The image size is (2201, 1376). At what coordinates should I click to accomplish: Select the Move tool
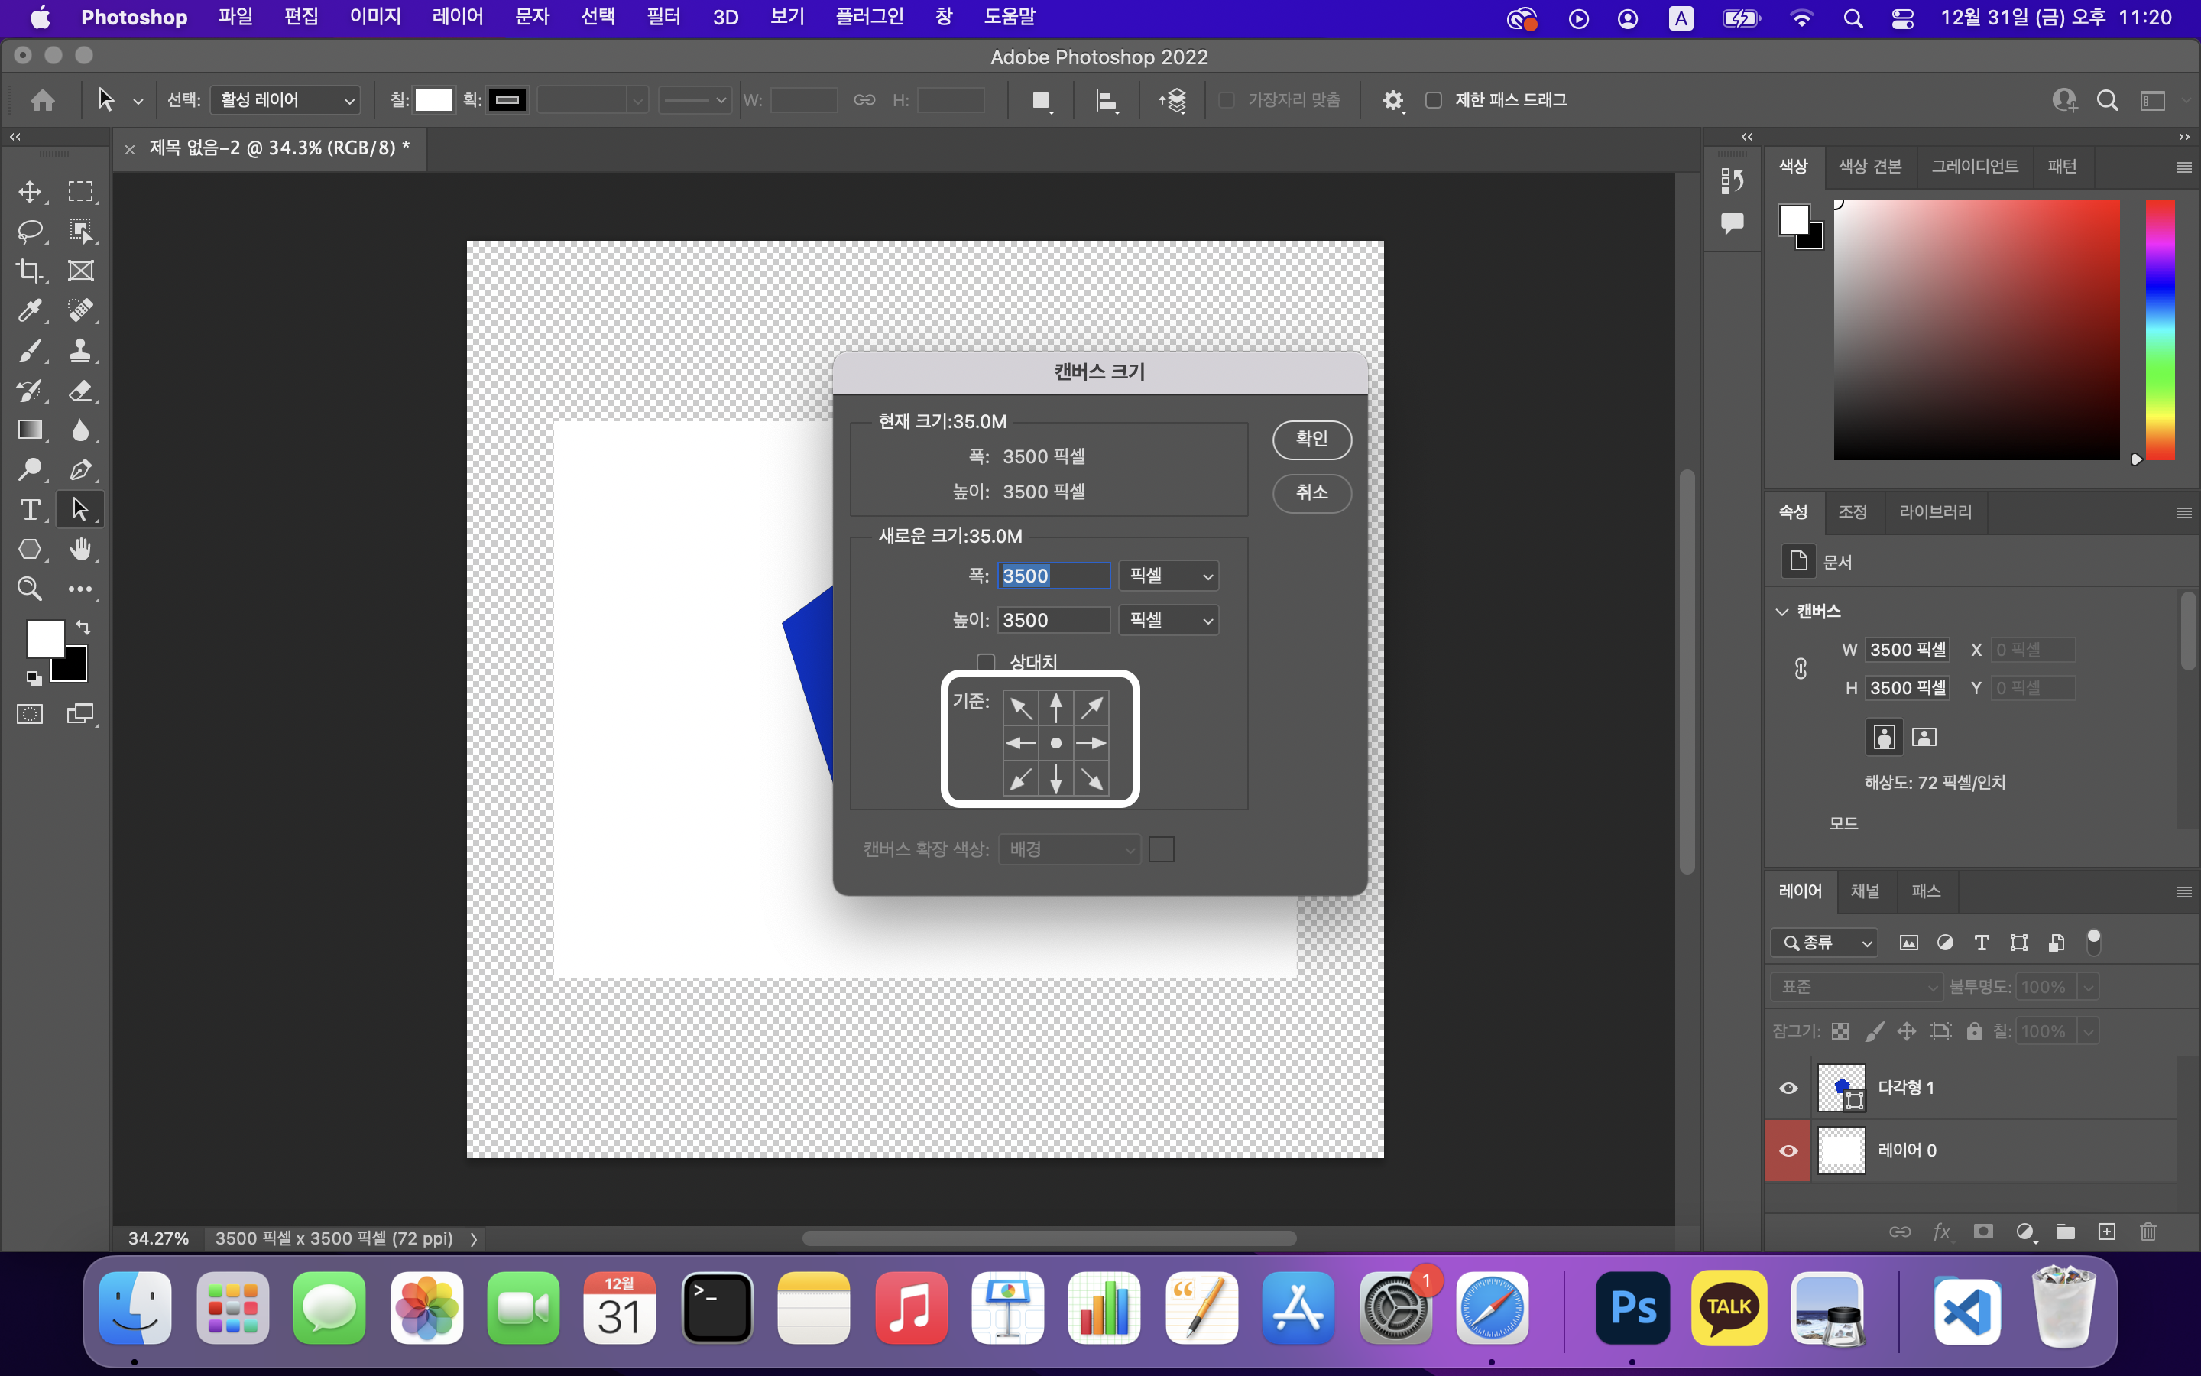(30, 191)
